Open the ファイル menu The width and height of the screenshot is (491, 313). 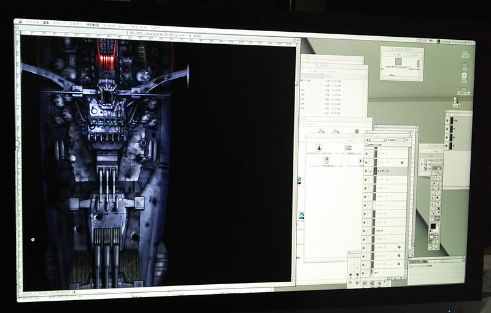pos(33,22)
